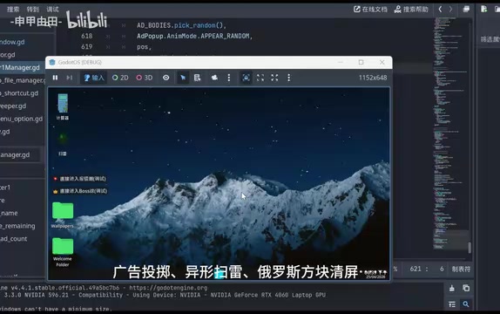Screen dimensions: 500x314
Task: Click GodotOS window title bar icon
Action: coord(52,62)
